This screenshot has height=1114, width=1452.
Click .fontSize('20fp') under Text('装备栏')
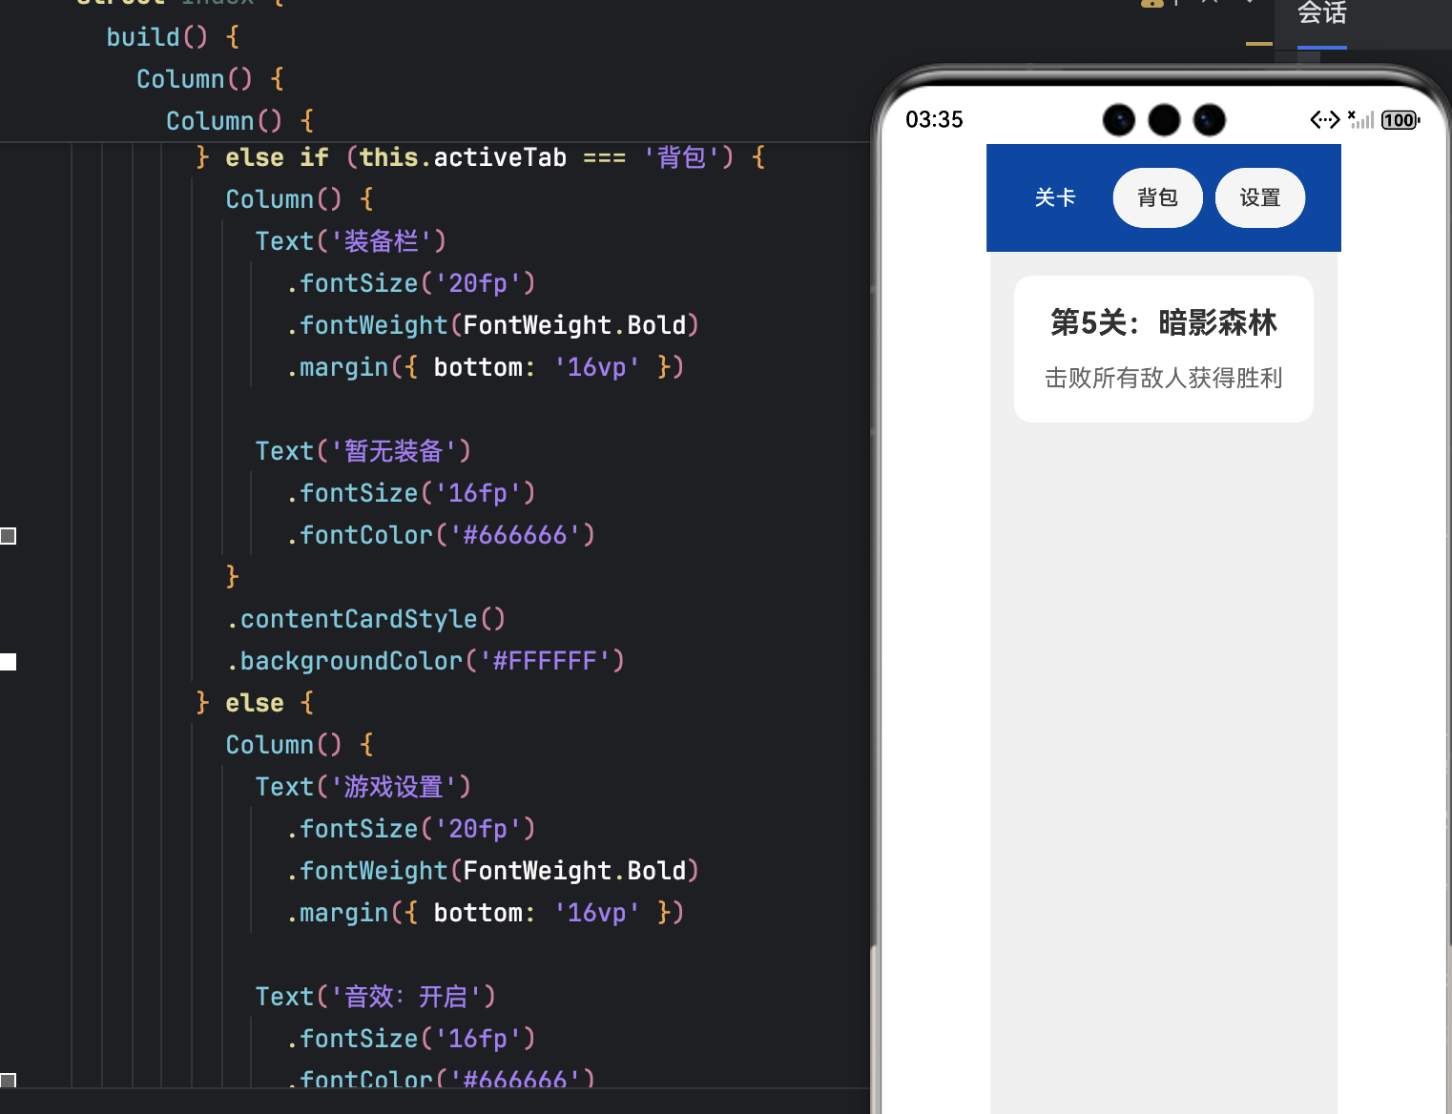tap(411, 283)
